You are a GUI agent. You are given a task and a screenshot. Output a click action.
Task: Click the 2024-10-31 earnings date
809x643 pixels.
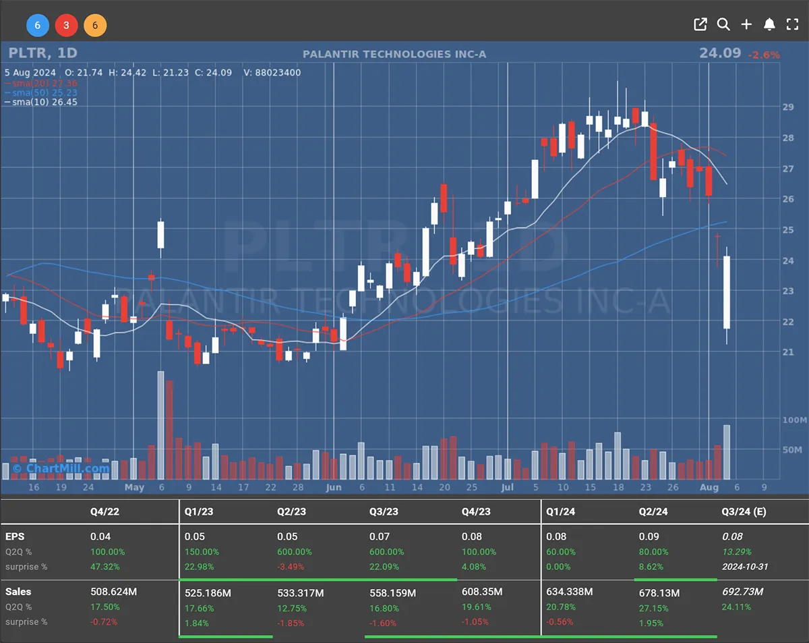[x=744, y=567]
